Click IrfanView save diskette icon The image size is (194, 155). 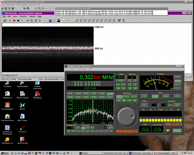tap(13, 8)
